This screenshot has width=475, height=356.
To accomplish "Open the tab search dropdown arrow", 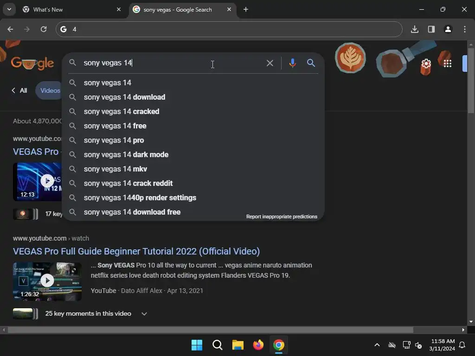I will point(9,9).
